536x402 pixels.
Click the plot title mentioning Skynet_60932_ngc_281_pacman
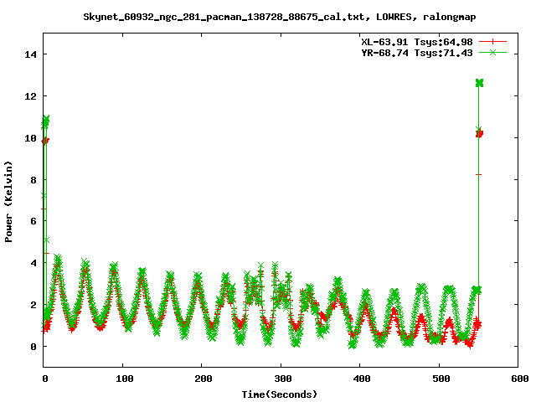[280, 17]
